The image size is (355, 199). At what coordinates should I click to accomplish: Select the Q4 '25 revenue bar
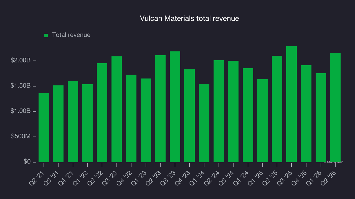click(306, 114)
